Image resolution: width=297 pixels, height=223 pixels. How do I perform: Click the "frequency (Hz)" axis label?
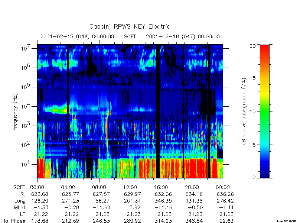(15, 111)
